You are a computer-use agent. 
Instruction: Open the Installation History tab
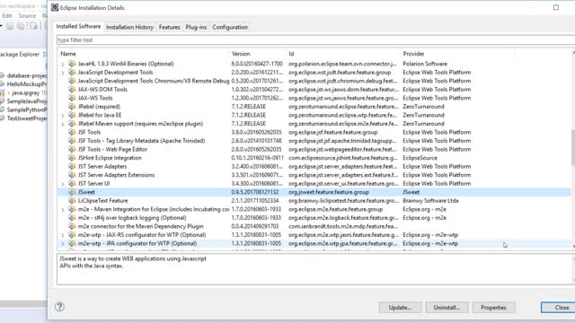click(x=129, y=27)
